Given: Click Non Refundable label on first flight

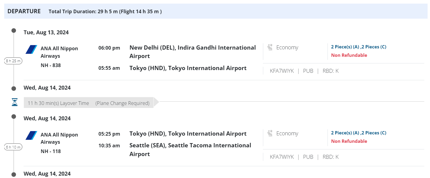Looking at the screenshot, I should click(349, 55).
